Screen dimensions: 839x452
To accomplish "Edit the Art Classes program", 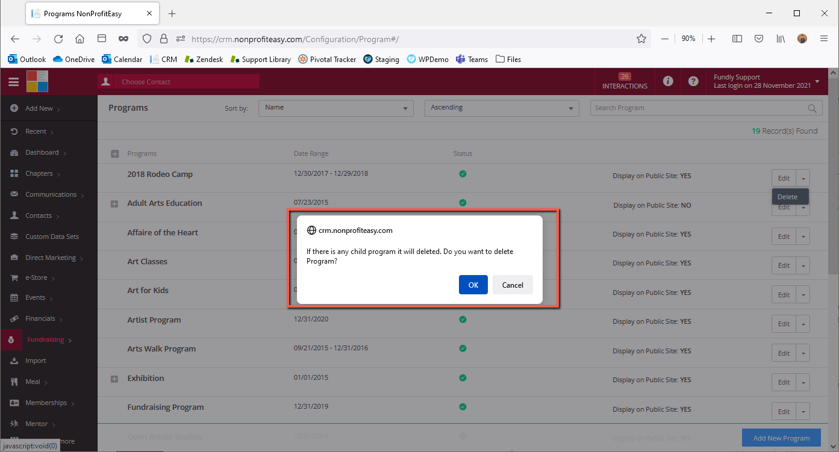I will click(784, 265).
